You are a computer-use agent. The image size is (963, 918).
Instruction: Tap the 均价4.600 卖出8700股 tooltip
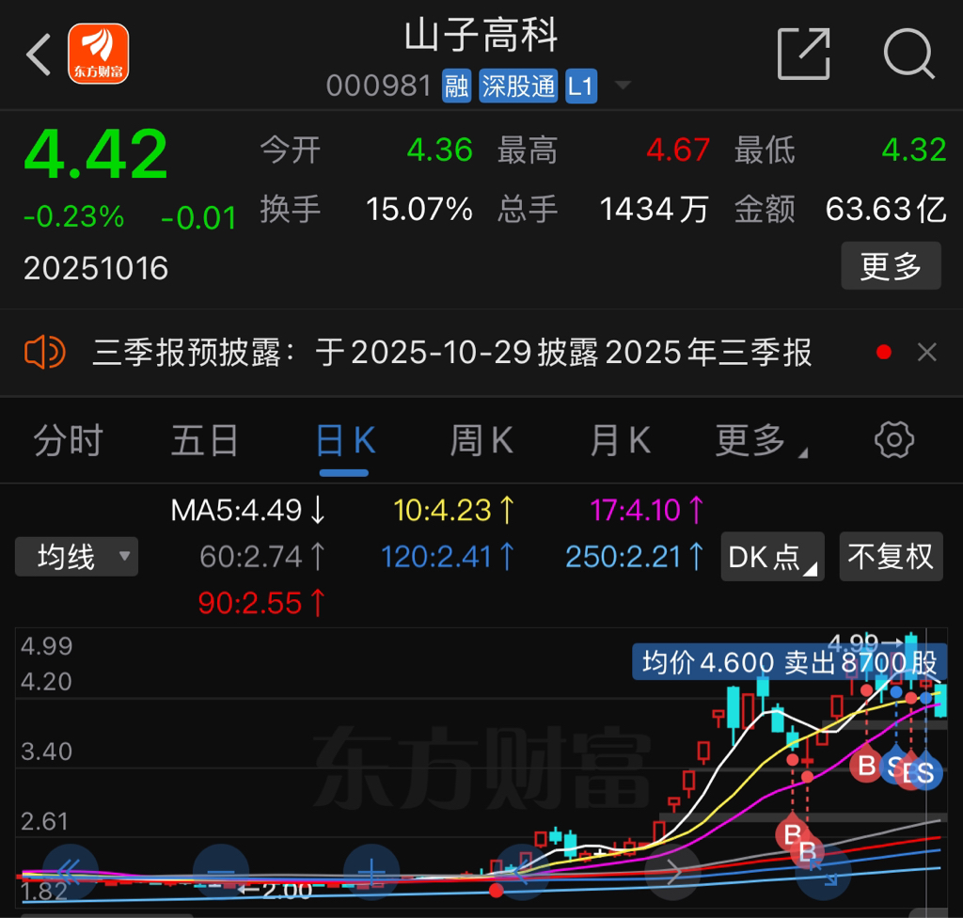(790, 662)
